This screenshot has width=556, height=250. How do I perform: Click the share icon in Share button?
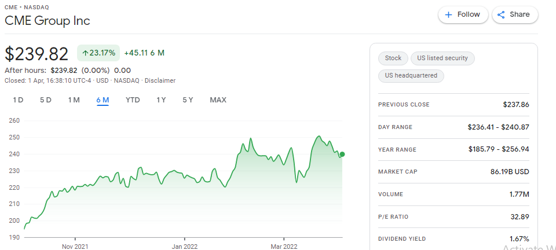point(501,15)
